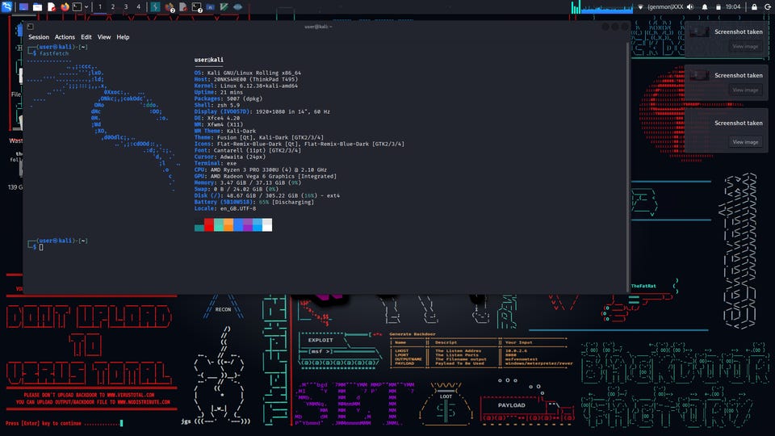Click the 19:04 clock

[733, 7]
